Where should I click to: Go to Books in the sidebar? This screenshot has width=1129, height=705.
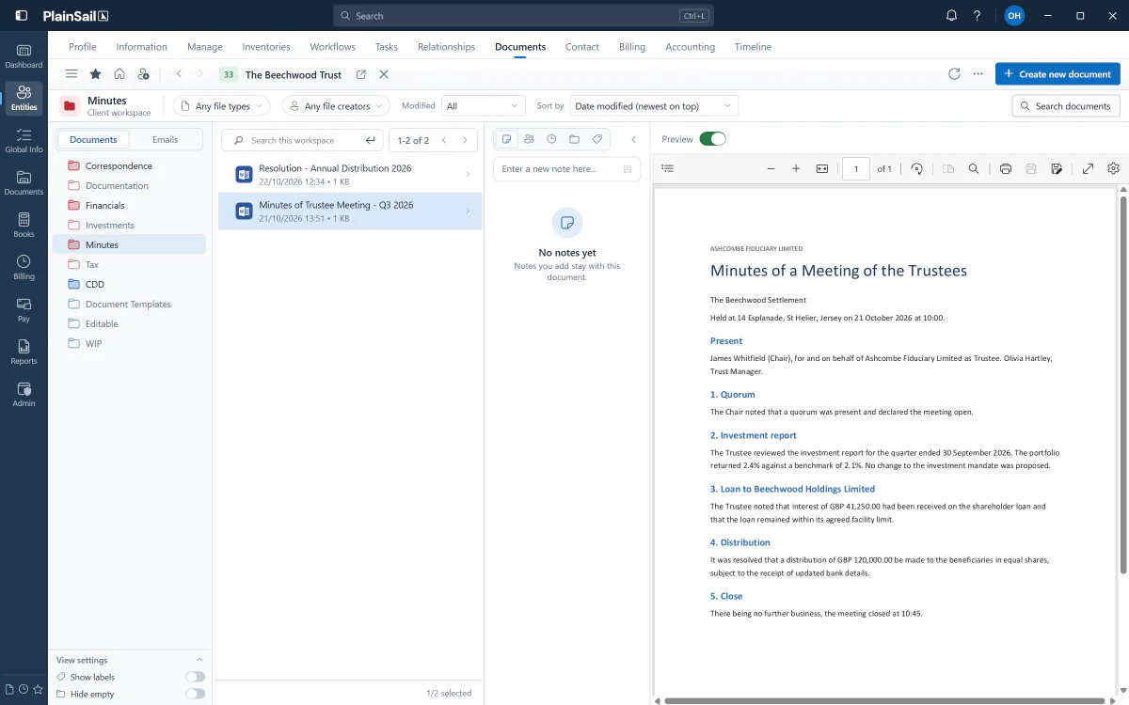[x=24, y=225]
